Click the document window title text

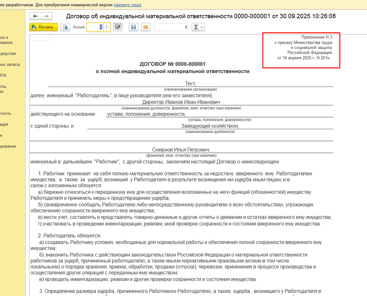(x=201, y=16)
